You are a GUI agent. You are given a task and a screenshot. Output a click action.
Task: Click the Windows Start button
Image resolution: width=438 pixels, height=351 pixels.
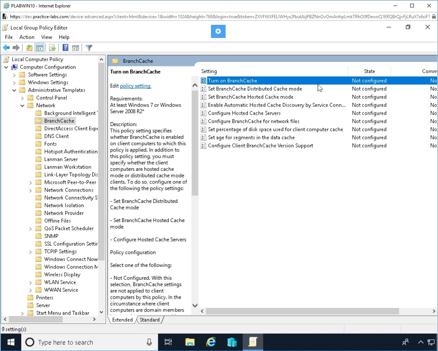click(x=11, y=342)
